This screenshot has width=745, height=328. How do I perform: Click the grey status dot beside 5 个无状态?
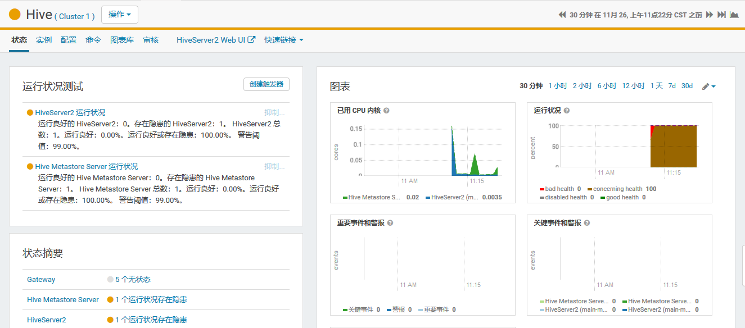[110, 280]
